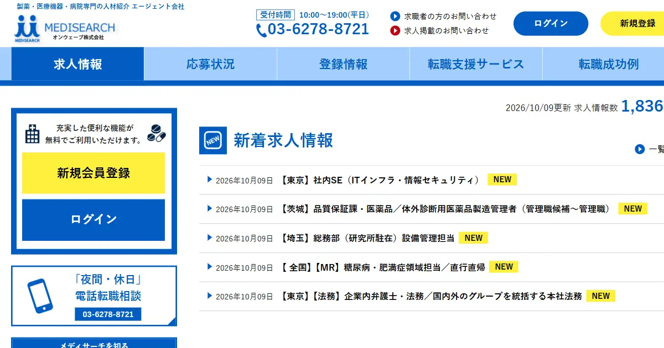Open 【全国】【MR】糖尿病 job listing
Image resolution: width=664 pixels, height=348 pixels.
point(383,267)
